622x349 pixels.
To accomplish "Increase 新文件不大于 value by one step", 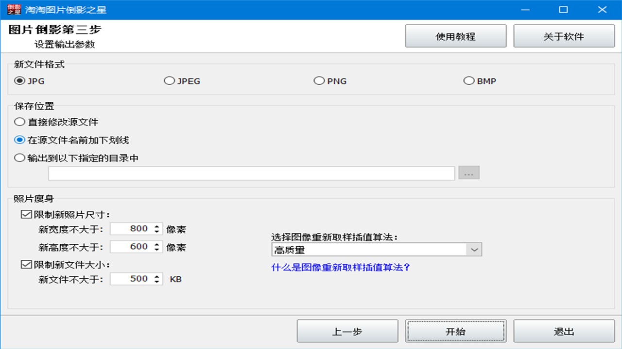I will click(x=157, y=276).
